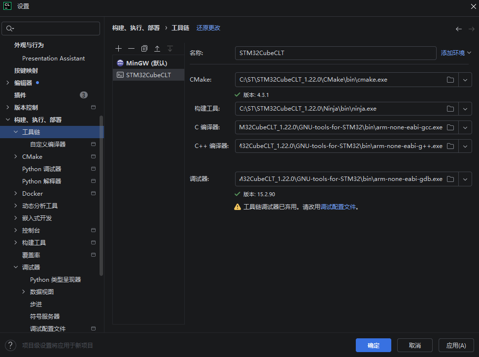Click the settings tree scrollbar
Viewport: 479px width, 357px height.
pyautogui.click(x=101, y=195)
